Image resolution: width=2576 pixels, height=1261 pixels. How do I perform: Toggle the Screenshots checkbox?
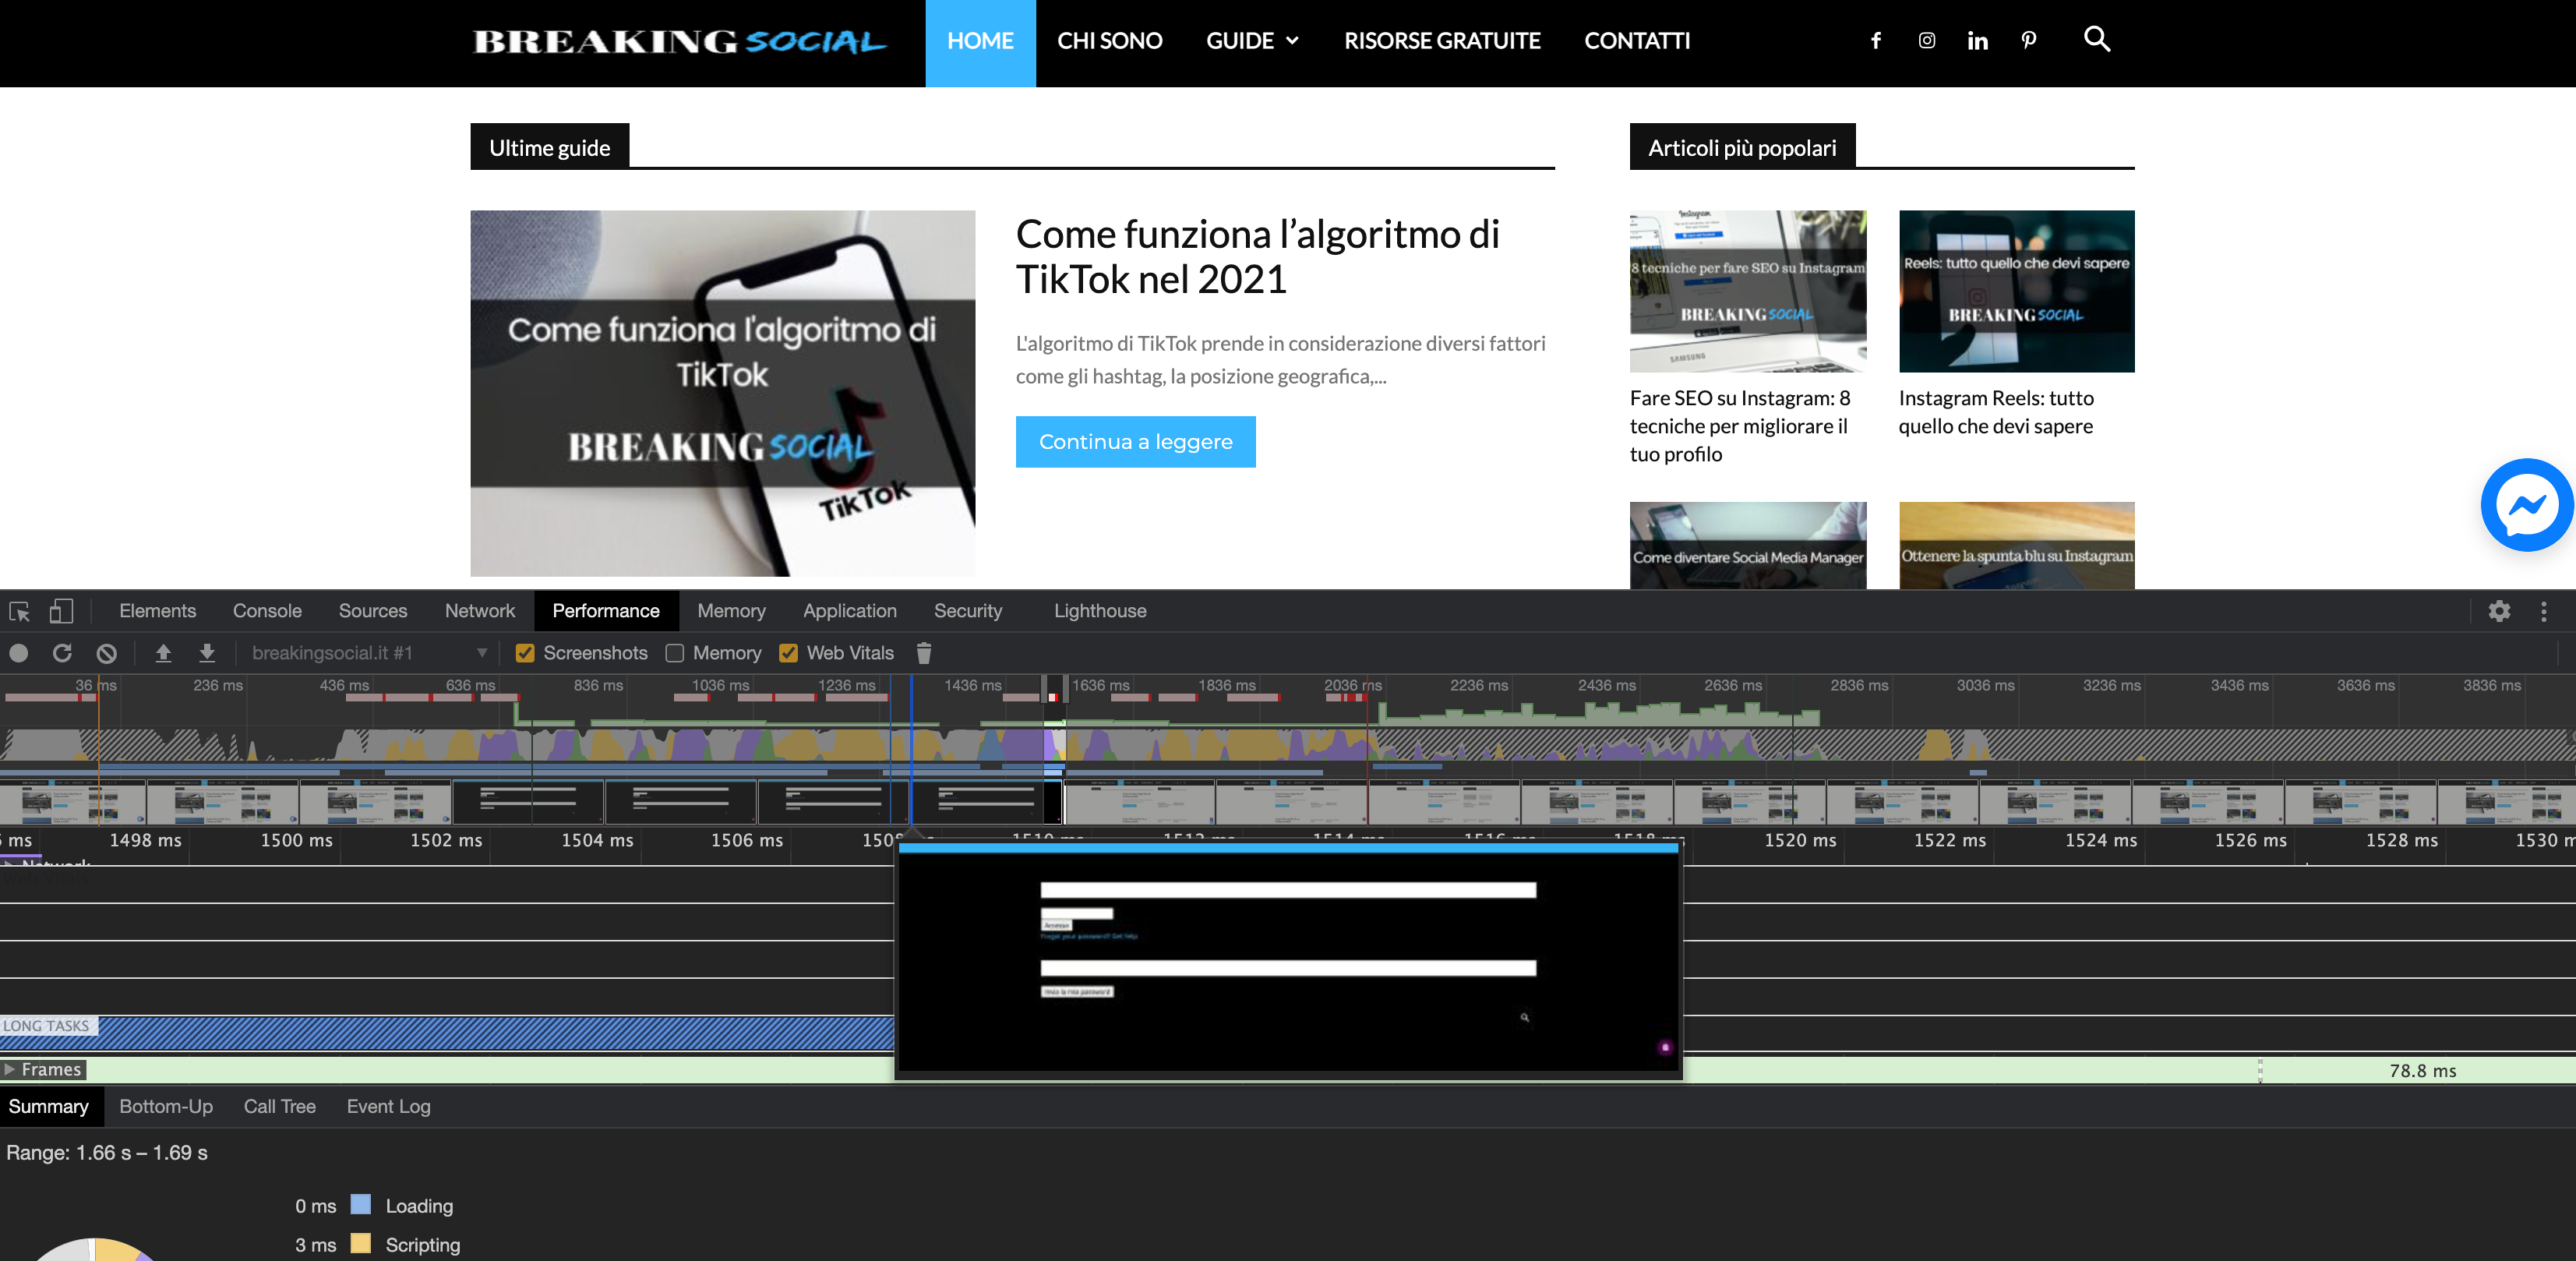tap(524, 653)
